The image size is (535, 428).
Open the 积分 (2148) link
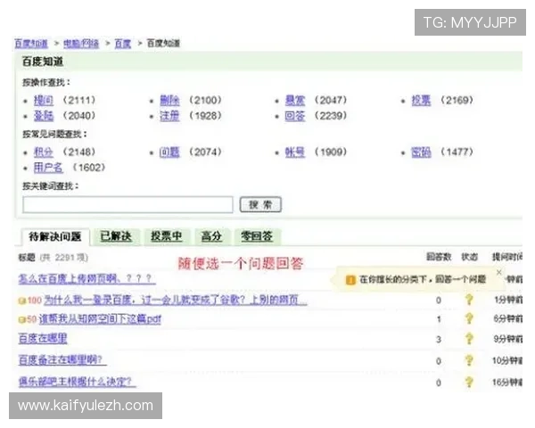pos(44,152)
